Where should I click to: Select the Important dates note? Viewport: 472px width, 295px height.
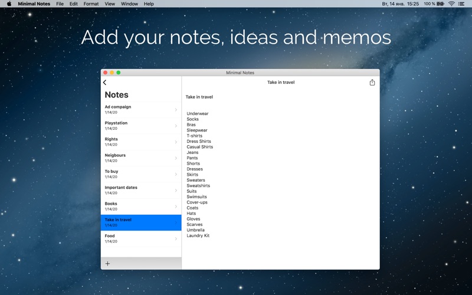tap(141, 190)
